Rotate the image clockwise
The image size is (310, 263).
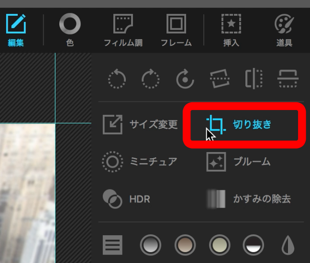pos(151,78)
